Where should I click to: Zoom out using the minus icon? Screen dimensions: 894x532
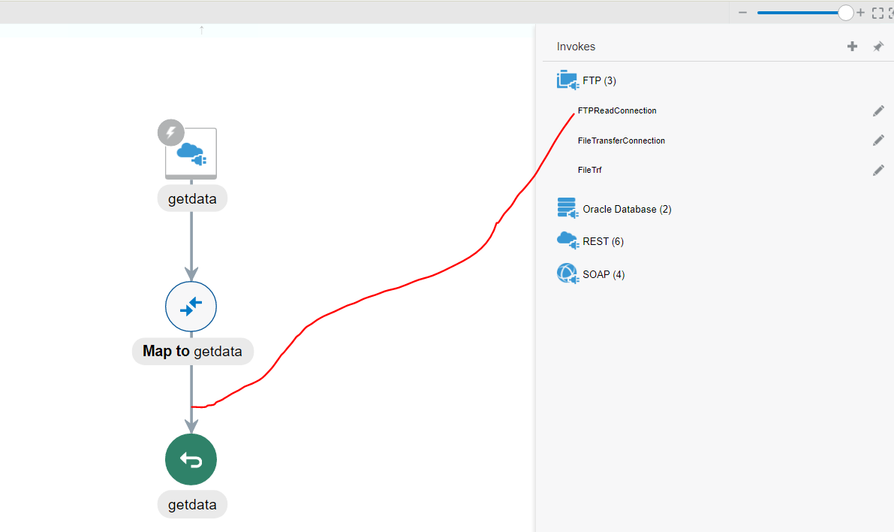pos(742,13)
